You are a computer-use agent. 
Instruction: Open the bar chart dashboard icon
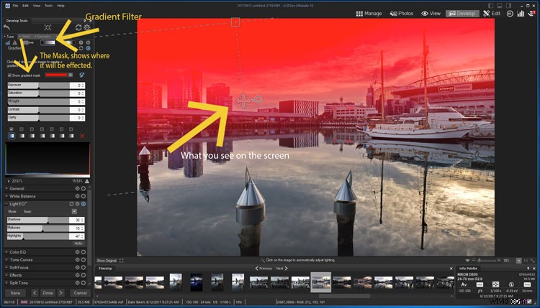tap(521, 14)
